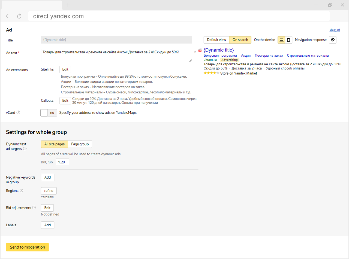Select the desktop device preview icon

click(281, 40)
